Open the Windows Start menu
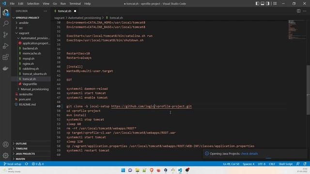Image resolution: width=310 pixels, height=174 pixels. tap(123, 170)
